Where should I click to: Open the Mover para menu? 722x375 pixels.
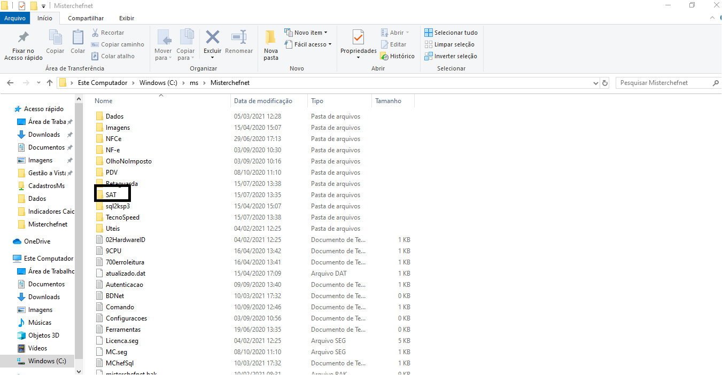point(163,45)
